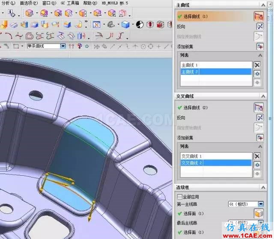Click the information query icon with arrow
This screenshot has width=274, height=239.
tap(12, 13)
